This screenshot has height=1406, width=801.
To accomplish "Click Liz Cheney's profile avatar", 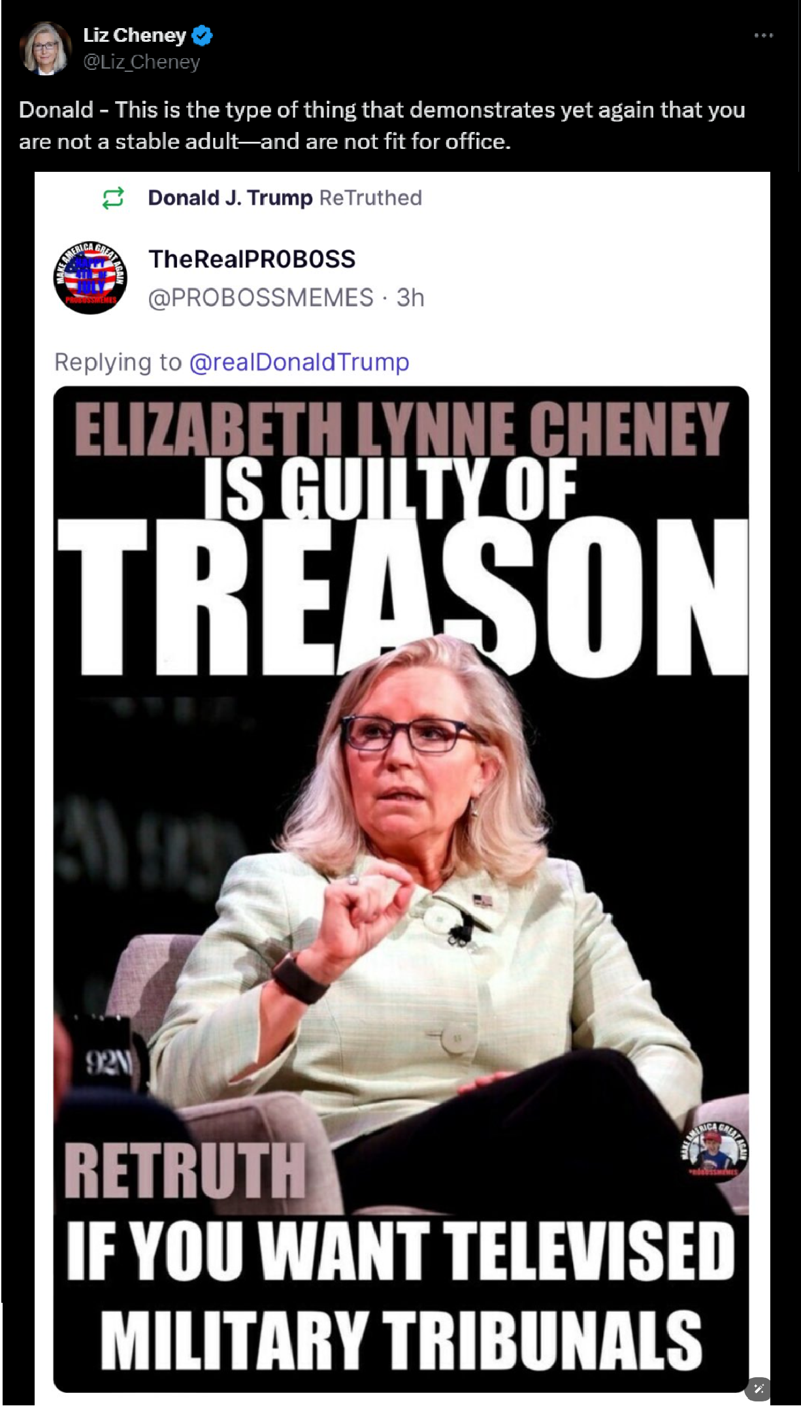I will (x=46, y=48).
